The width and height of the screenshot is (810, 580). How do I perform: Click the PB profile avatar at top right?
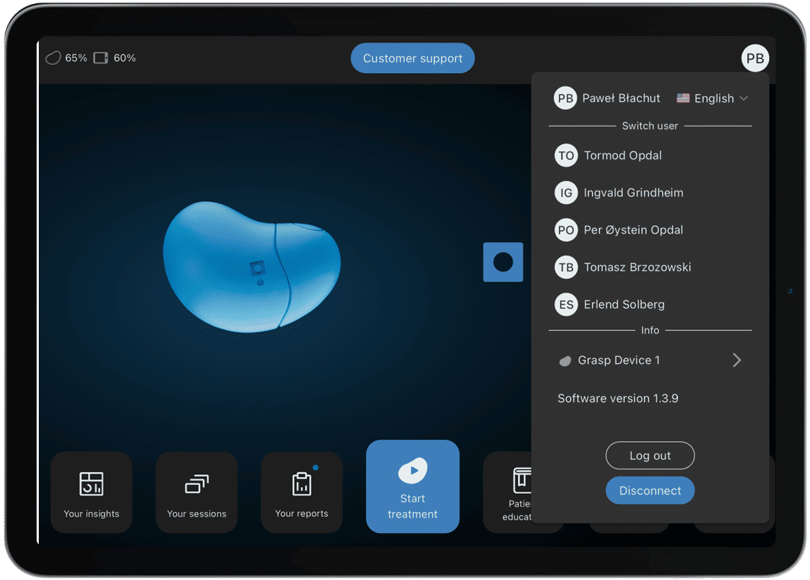click(x=756, y=58)
